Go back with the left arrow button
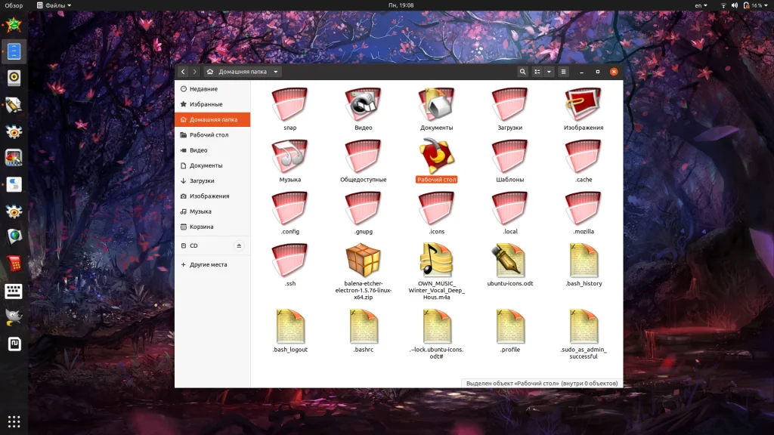This screenshot has width=774, height=435. 183,72
